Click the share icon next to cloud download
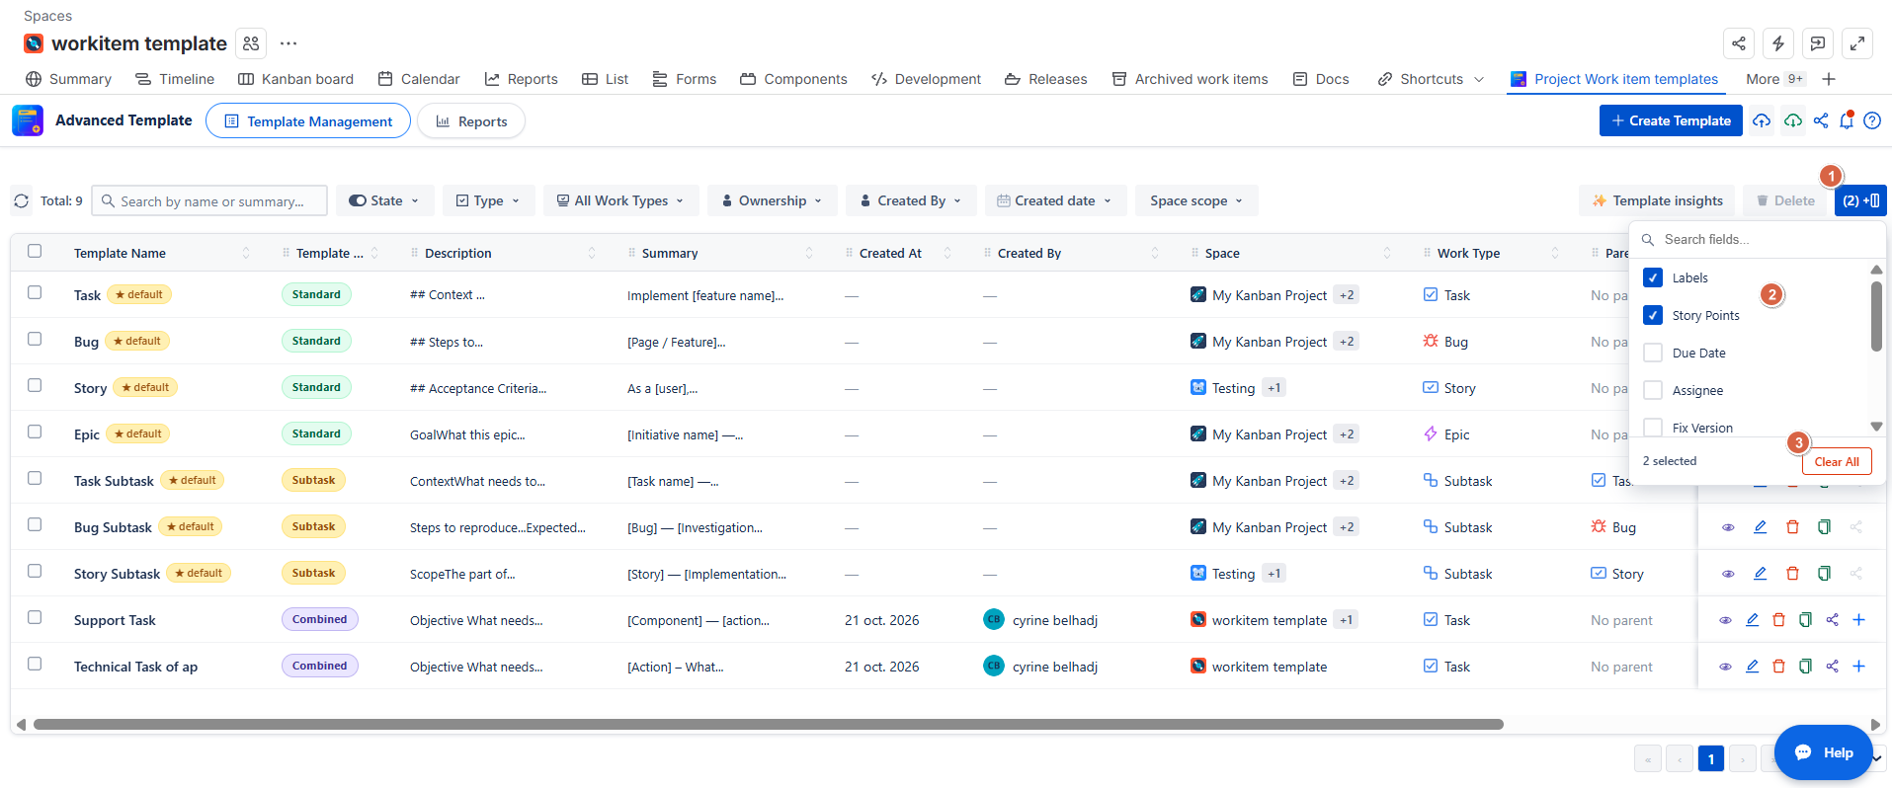The width and height of the screenshot is (1892, 788). pos(1821,120)
